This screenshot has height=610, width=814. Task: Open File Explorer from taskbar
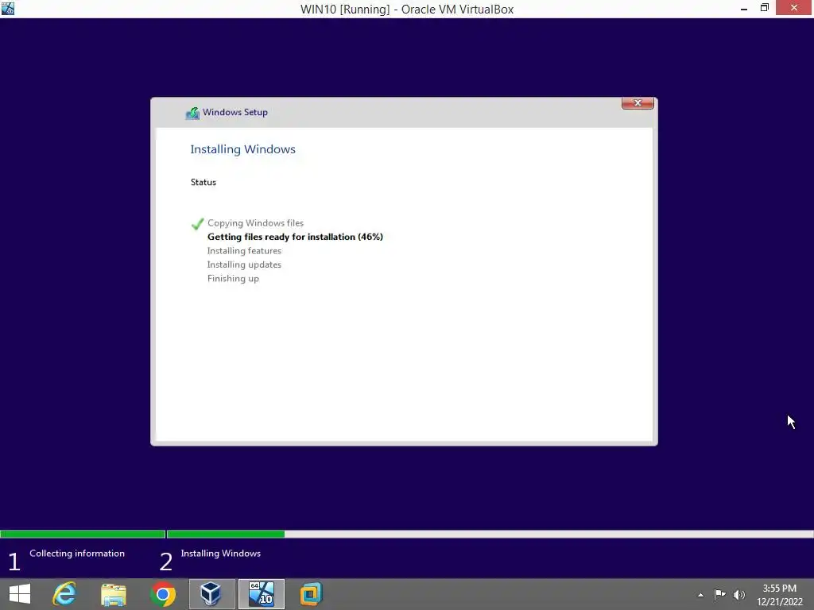[x=114, y=594]
